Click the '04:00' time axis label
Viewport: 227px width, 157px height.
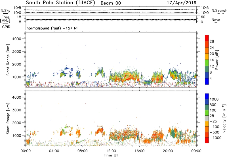click(x=54, y=151)
